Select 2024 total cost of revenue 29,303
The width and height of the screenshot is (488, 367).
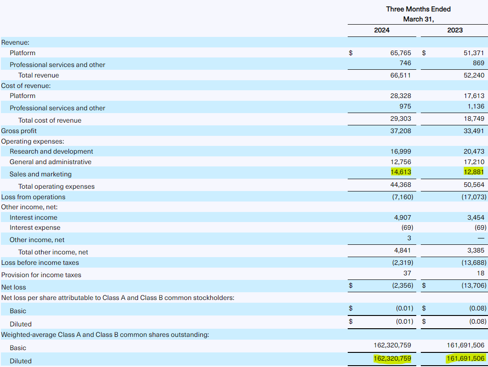click(x=401, y=119)
